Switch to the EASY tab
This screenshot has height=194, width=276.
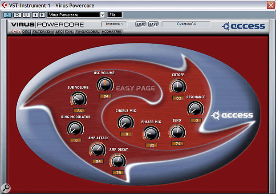coord(16,32)
